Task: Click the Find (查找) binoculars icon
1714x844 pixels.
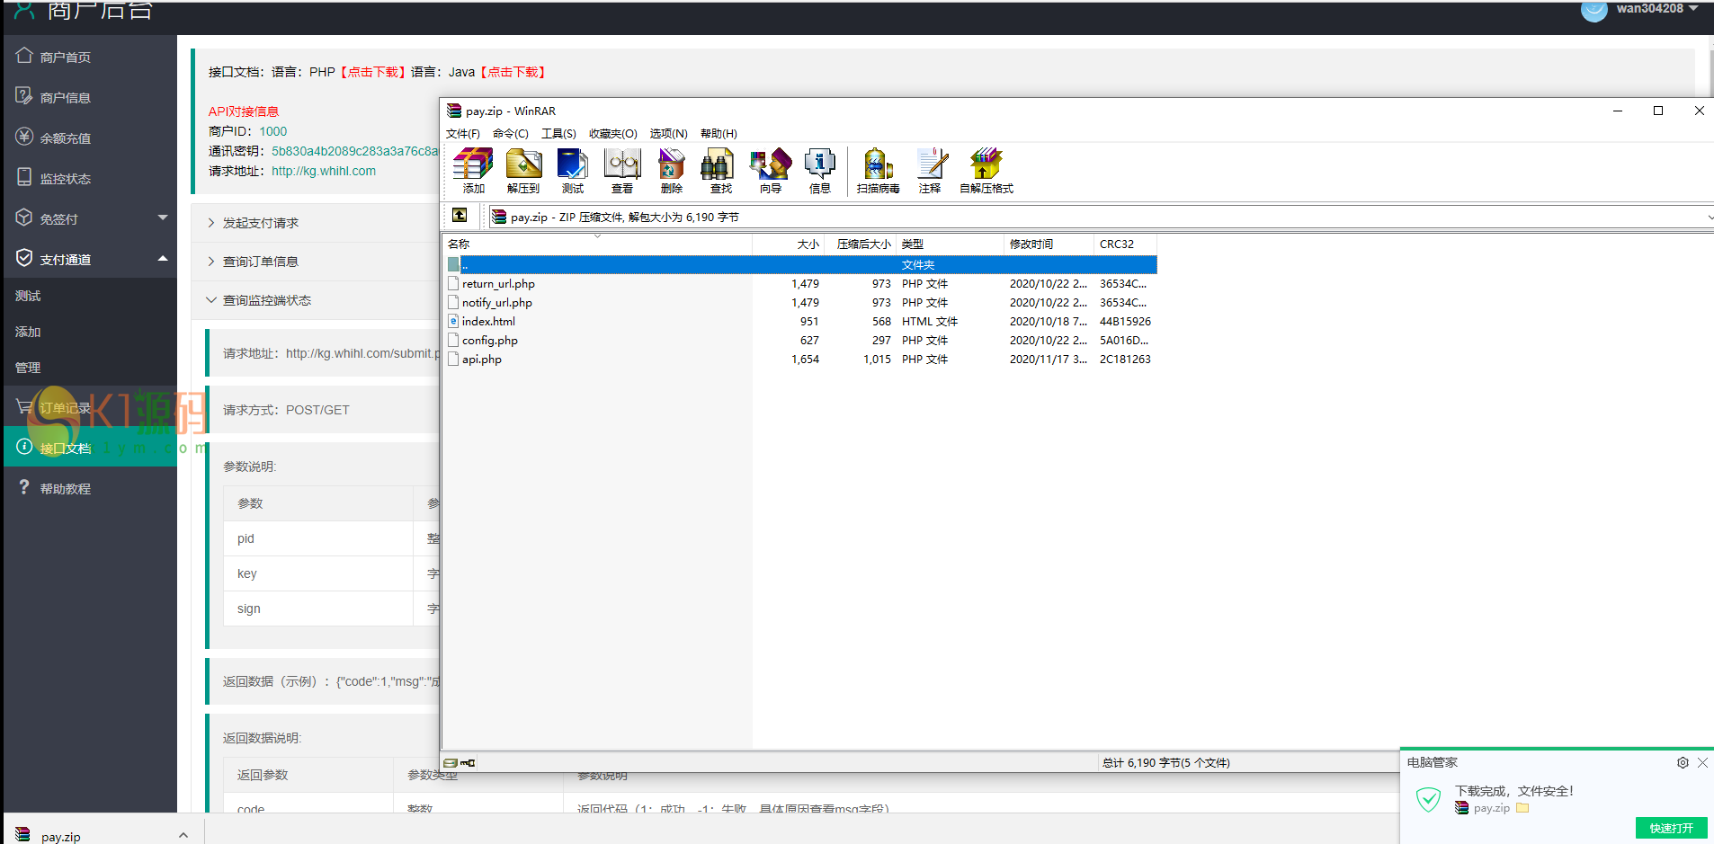Action: 720,171
